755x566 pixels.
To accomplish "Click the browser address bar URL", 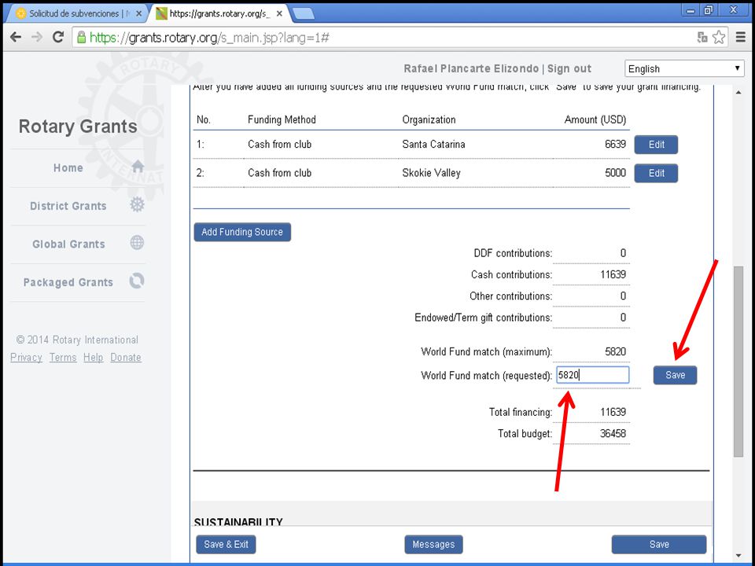I will [209, 38].
